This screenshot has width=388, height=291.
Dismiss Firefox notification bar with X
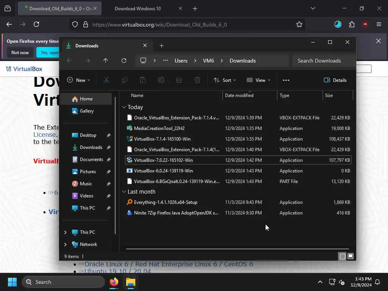pos(379,41)
